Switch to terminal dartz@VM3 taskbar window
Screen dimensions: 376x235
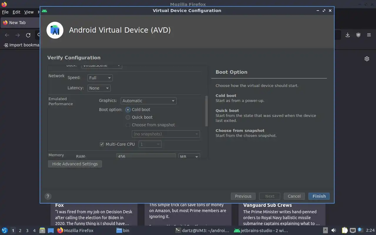(x=202, y=231)
